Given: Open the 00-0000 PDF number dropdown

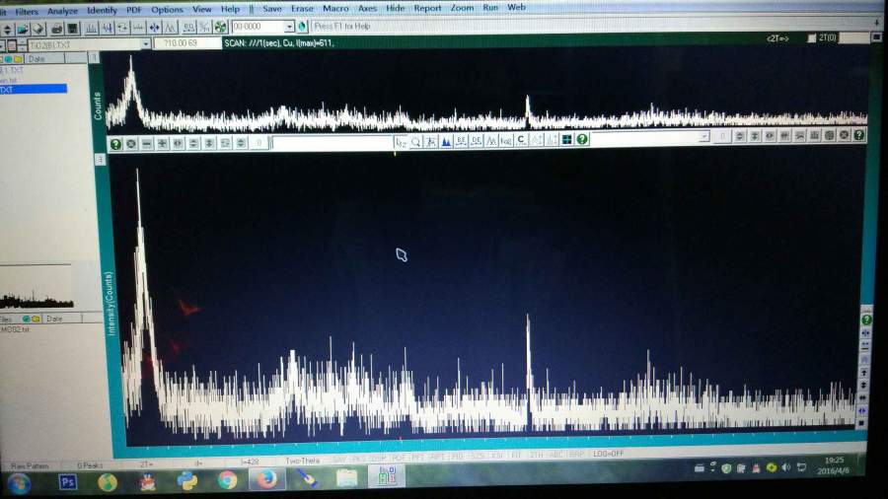Looking at the screenshot, I should click(x=289, y=27).
